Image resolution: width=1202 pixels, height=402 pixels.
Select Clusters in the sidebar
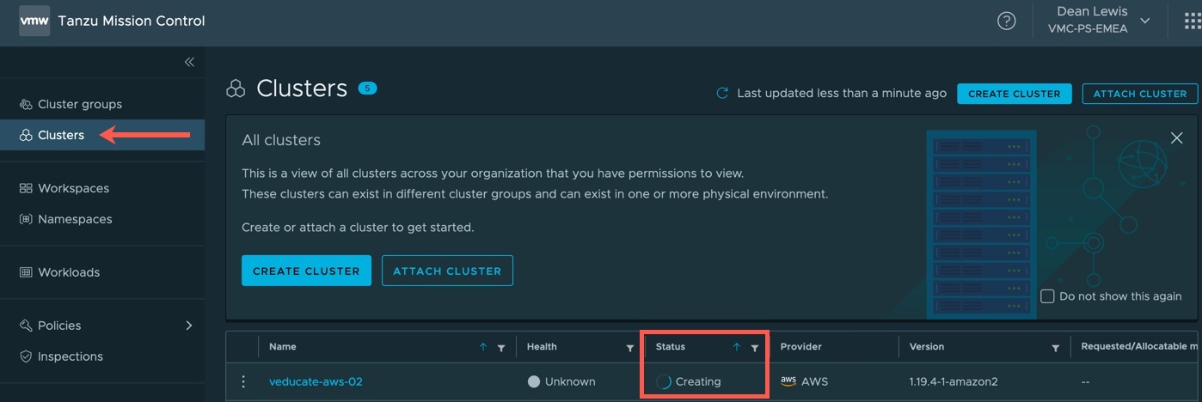102,135
